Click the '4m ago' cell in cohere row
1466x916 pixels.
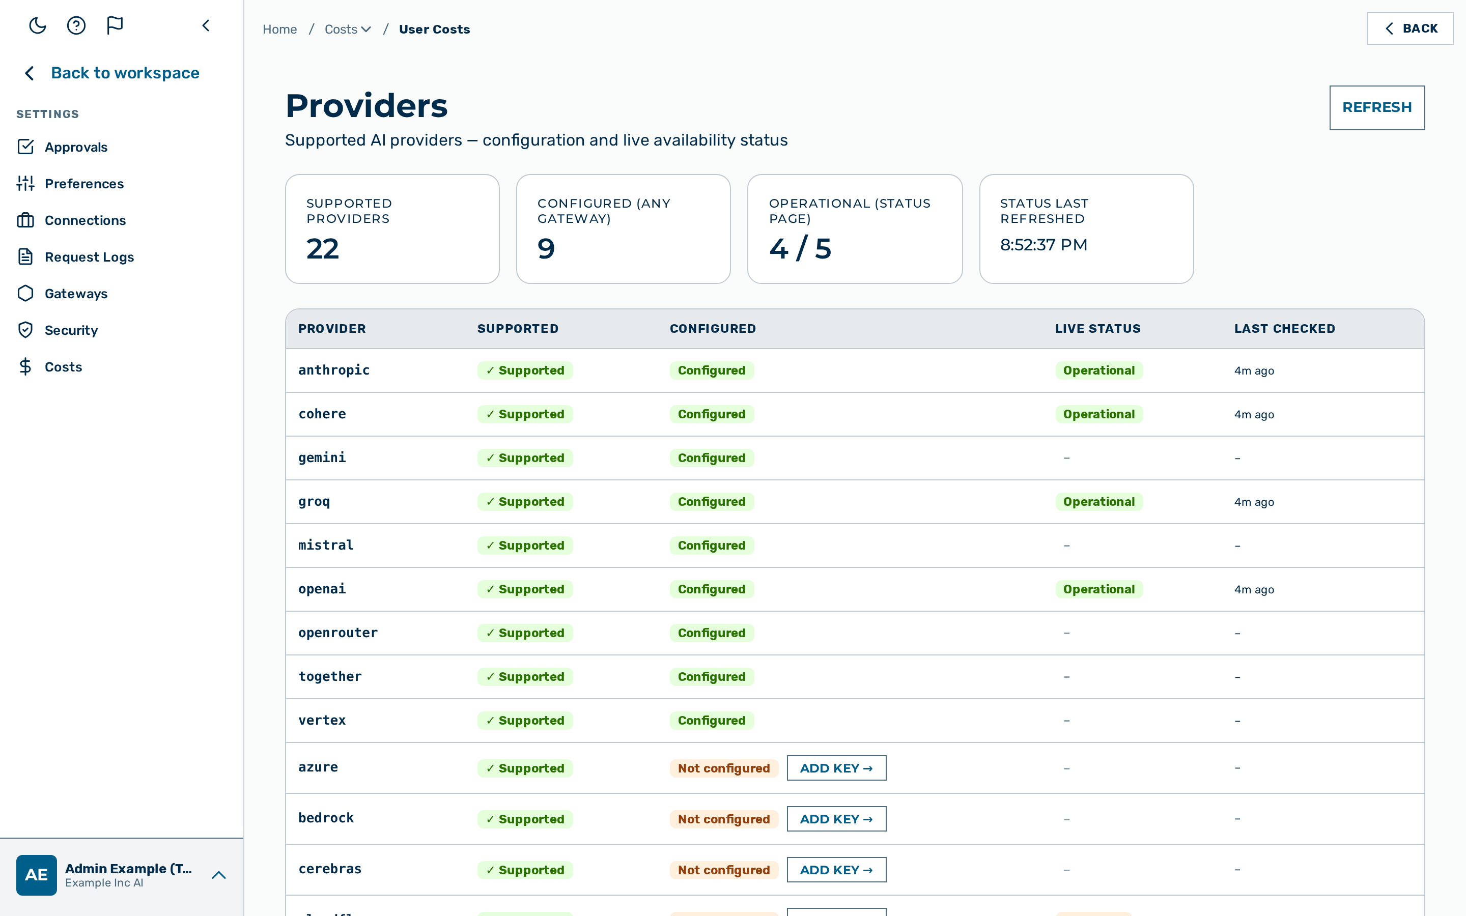click(1254, 414)
